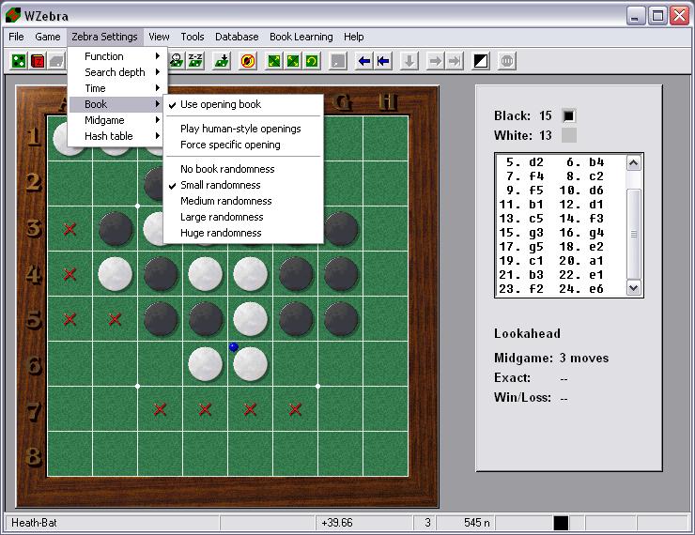Image resolution: width=695 pixels, height=535 pixels.
Task: Click the grey round stop icon in toolbar
Action: tap(507, 61)
